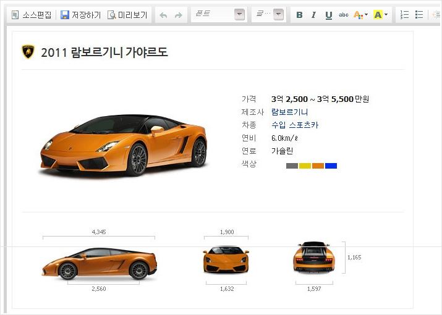
Task: Click the 연비 label
Action: 249,138
